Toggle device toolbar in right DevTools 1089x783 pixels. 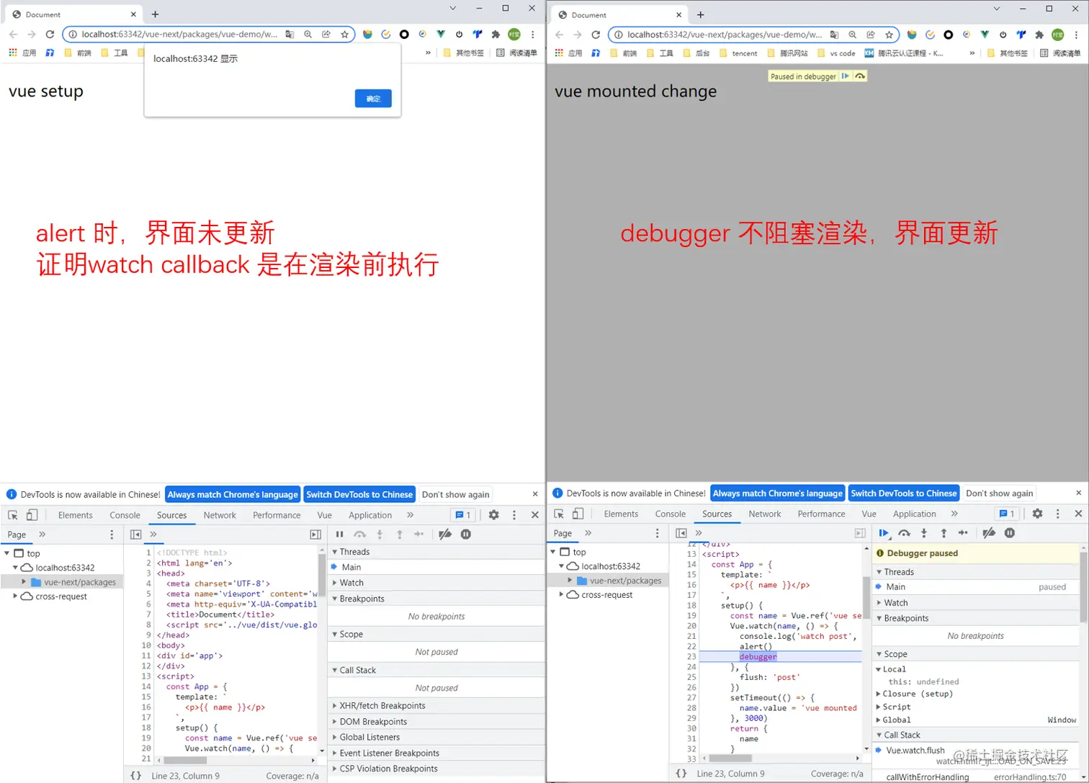pyautogui.click(x=578, y=514)
